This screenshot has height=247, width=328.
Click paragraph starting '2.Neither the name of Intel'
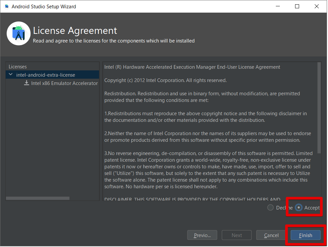coord(208,137)
